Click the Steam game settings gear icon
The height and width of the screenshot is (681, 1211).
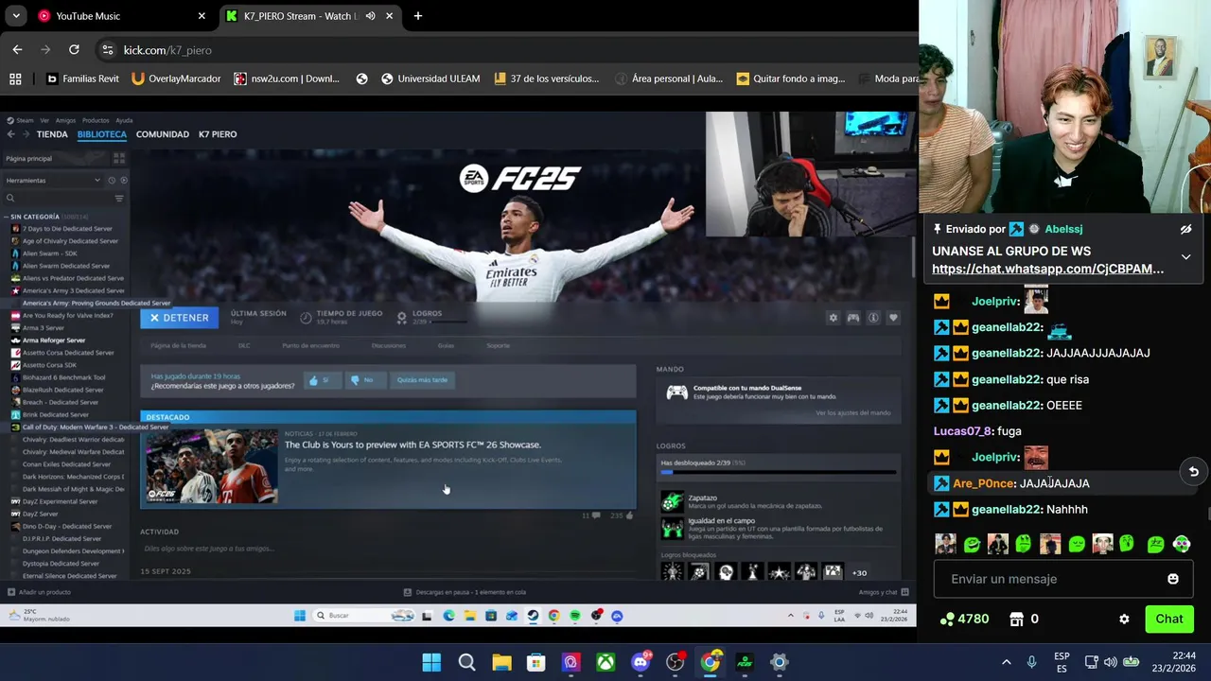click(x=833, y=318)
